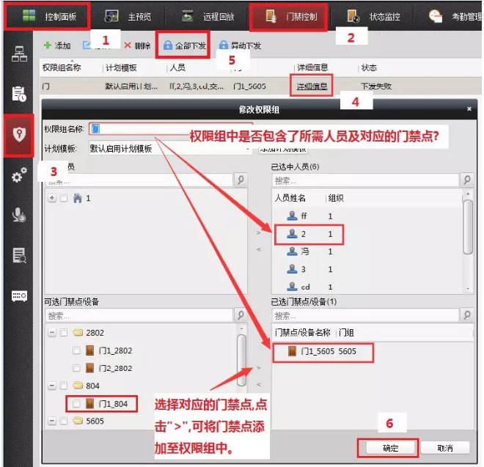Click search icon for 可选门禁点/设备
The image size is (484, 467).
[x=241, y=315]
